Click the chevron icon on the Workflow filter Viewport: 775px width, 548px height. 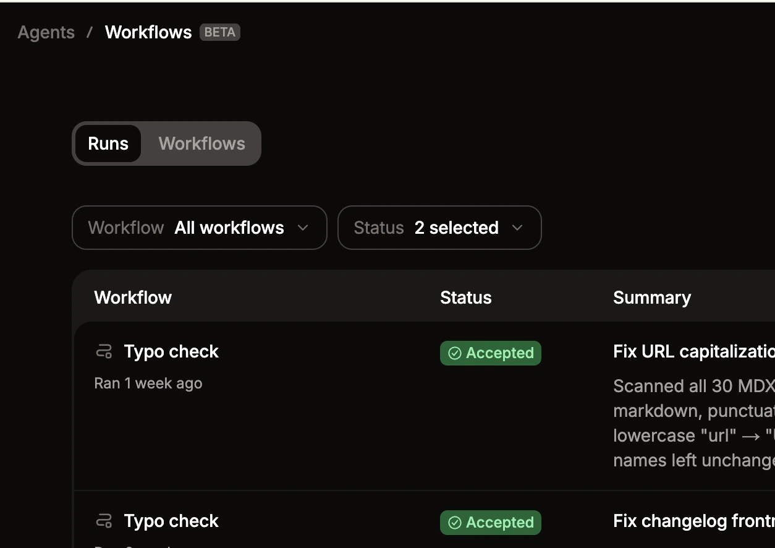[x=303, y=228]
